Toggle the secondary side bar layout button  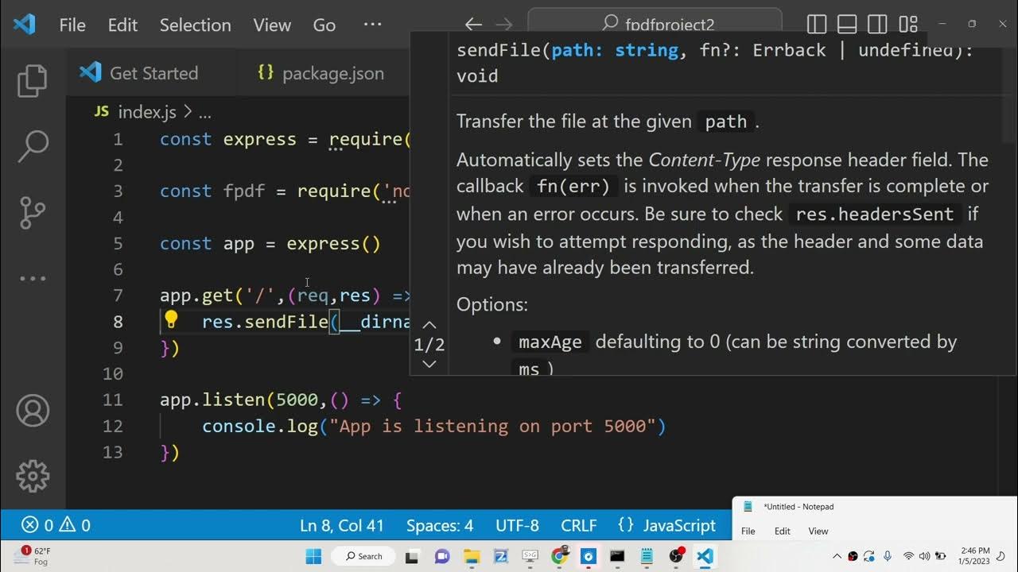tap(877, 25)
